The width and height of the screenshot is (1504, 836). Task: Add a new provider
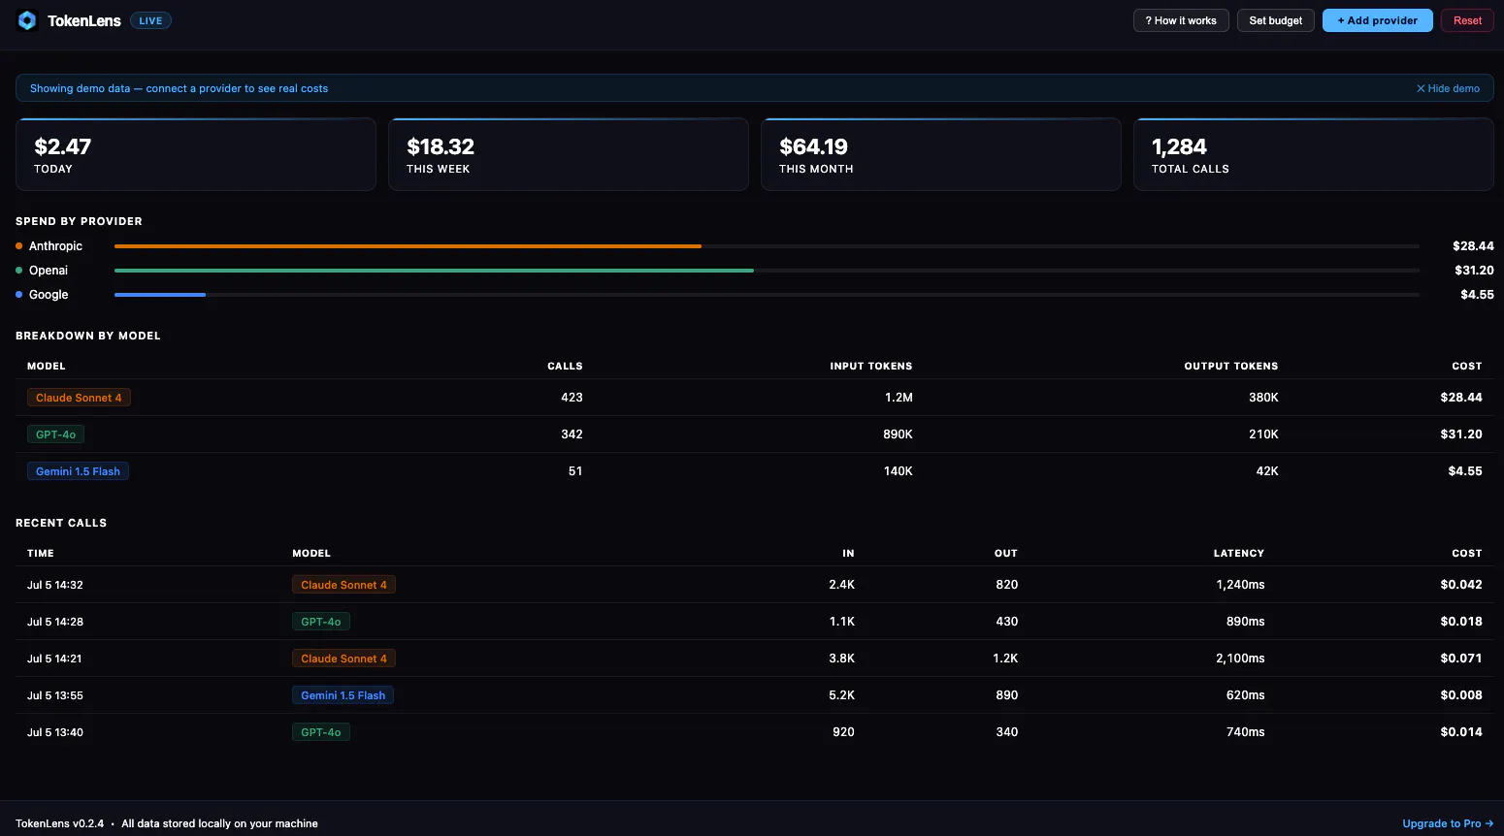tap(1378, 20)
